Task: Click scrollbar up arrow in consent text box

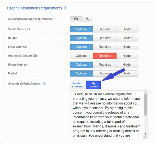Action: (x=145, y=92)
